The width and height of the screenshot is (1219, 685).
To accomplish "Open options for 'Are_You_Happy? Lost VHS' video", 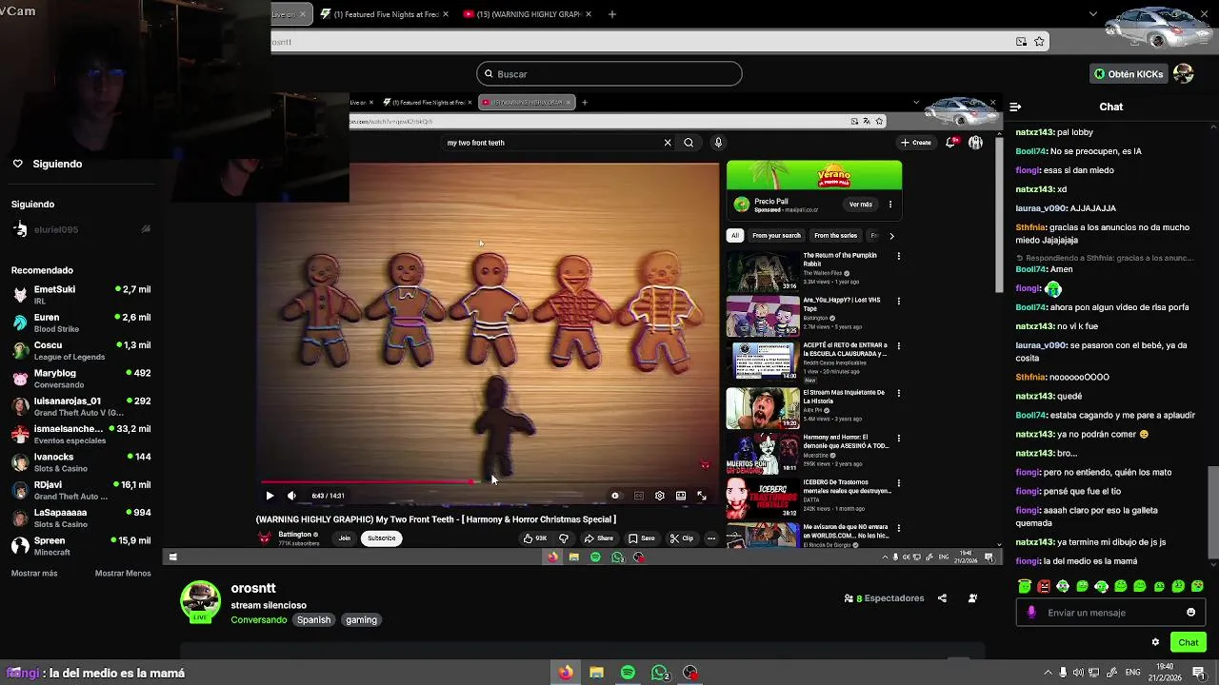I will click(898, 301).
